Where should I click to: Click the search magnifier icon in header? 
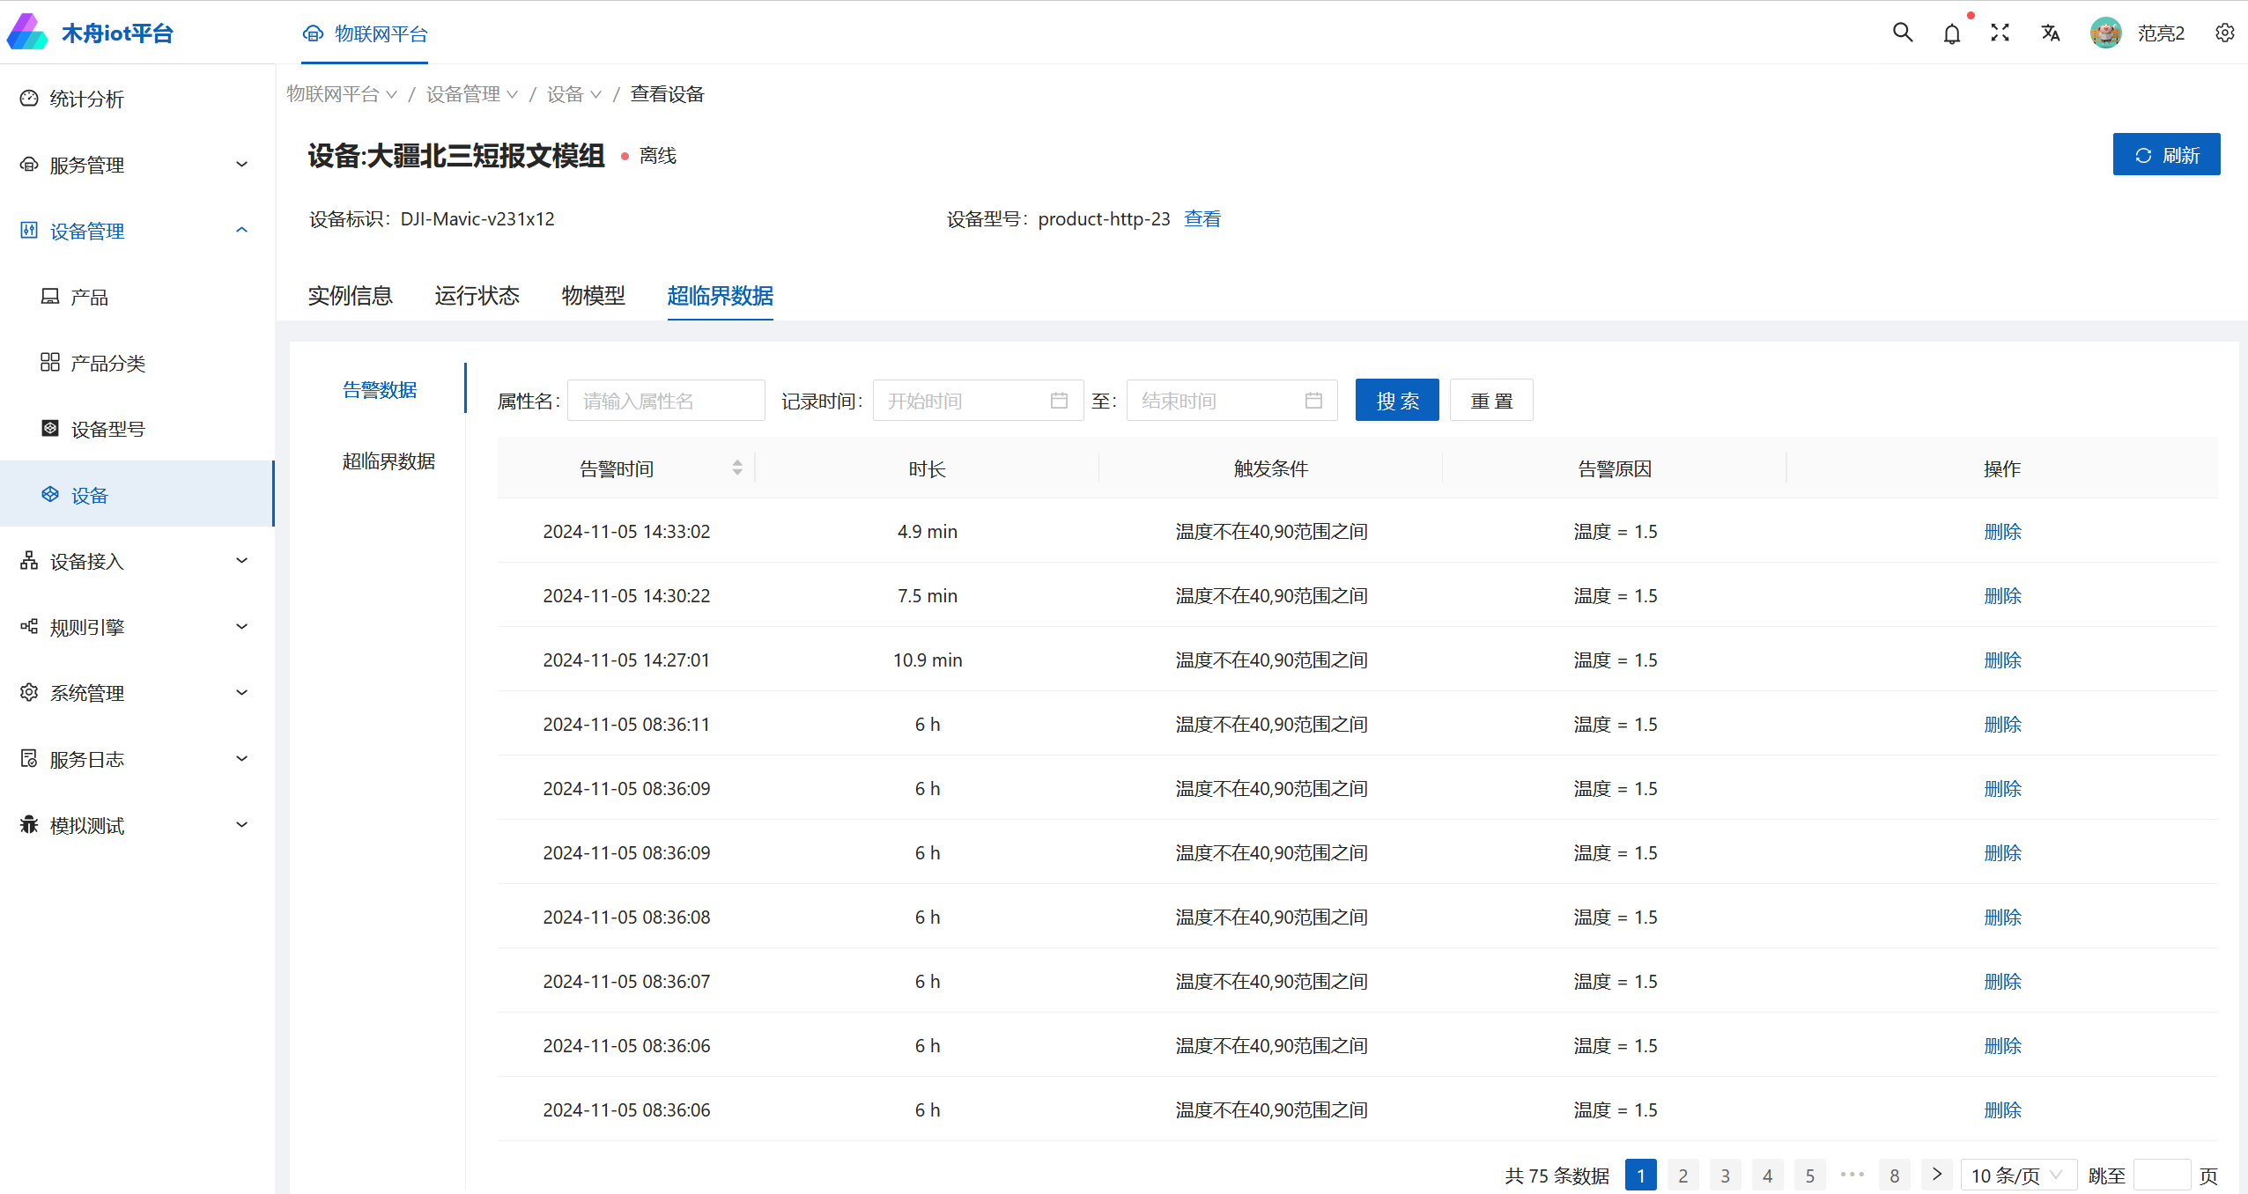pyautogui.click(x=1903, y=33)
